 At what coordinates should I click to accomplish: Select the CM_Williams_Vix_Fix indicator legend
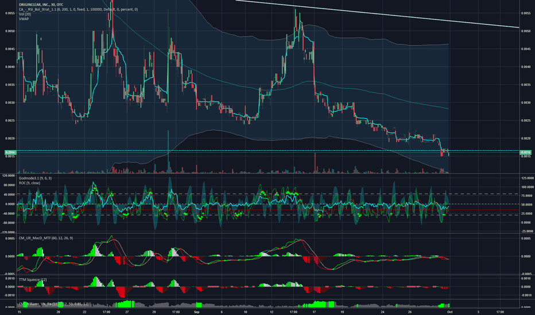[55, 304]
